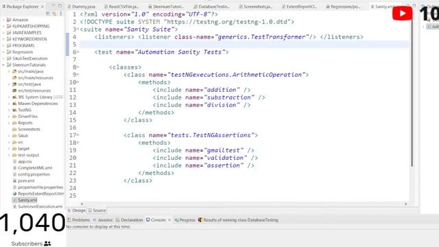Select the SikuliTestExecution project
439x247 pixels.
point(30,58)
